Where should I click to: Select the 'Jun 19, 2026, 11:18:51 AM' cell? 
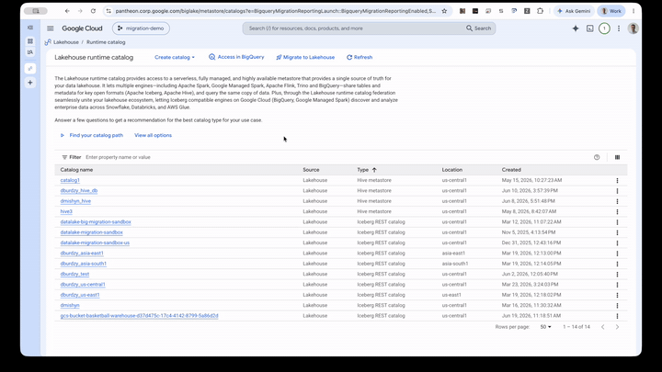click(531, 316)
